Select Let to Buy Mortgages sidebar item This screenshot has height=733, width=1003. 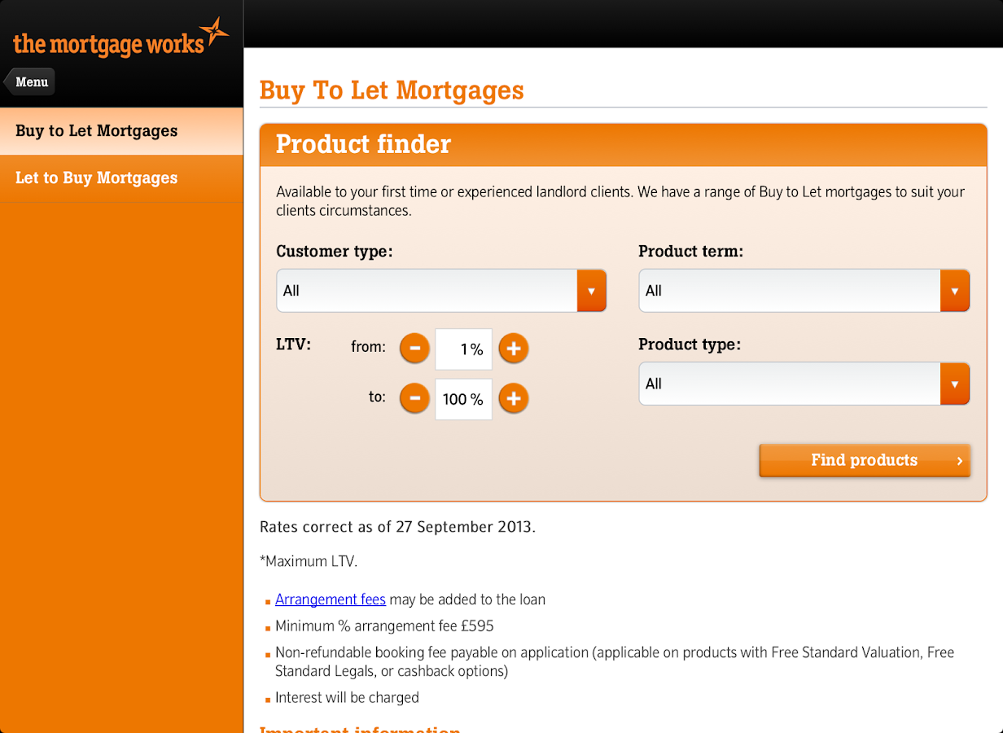coord(121,178)
